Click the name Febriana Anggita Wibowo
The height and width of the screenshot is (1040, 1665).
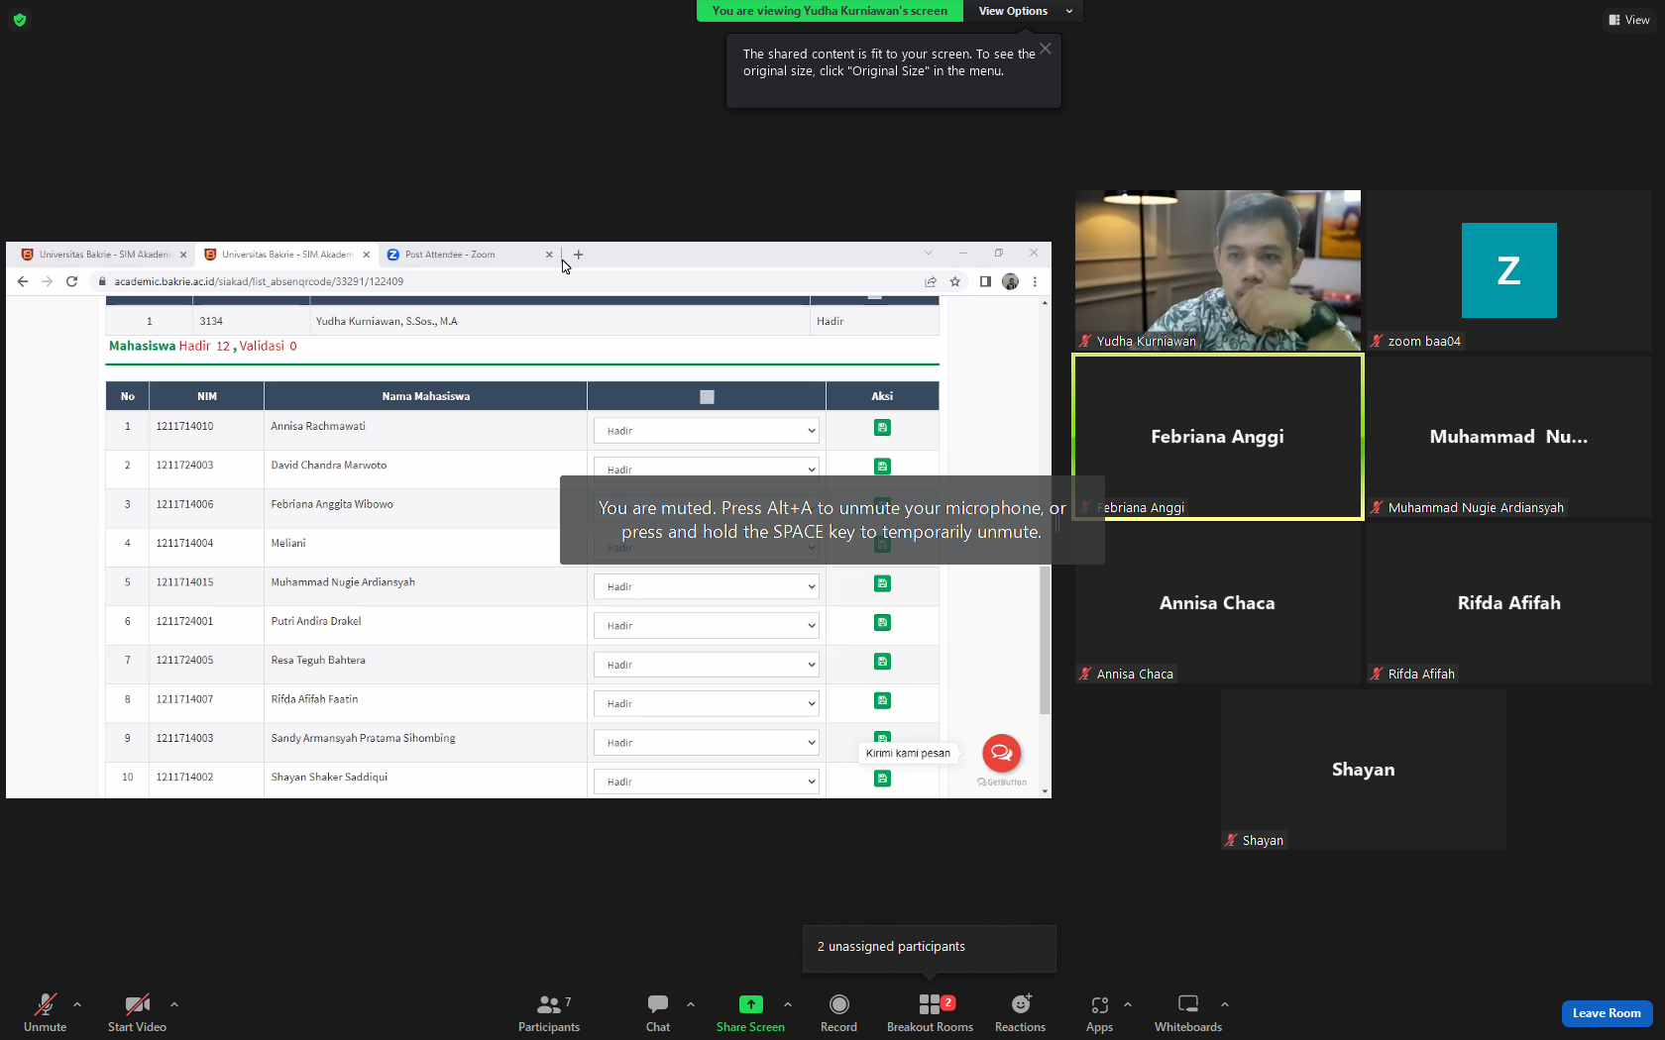(332, 504)
